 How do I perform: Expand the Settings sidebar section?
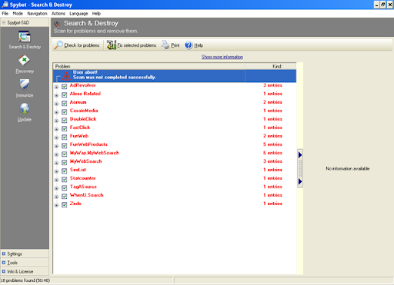[4, 254]
